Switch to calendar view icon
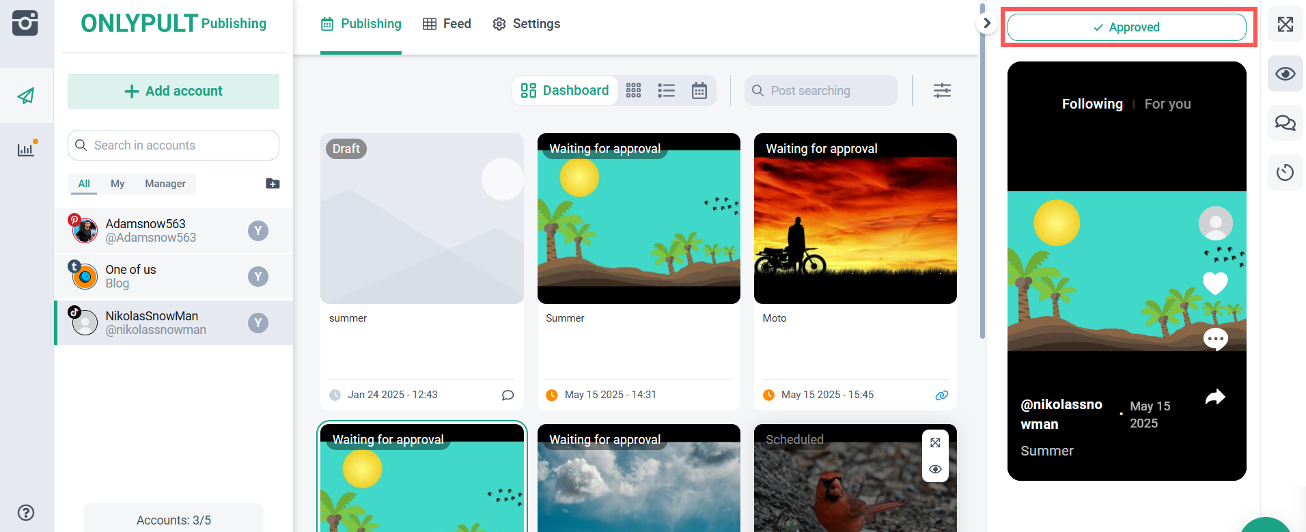The image size is (1306, 532). point(699,91)
